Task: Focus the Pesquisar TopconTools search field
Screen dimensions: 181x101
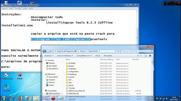Action: point(136,51)
